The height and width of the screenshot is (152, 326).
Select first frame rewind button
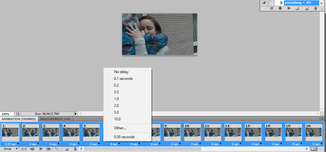(x=24, y=149)
